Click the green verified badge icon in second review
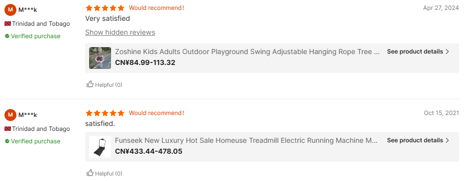The width and height of the screenshot is (466, 181). (x=7, y=141)
